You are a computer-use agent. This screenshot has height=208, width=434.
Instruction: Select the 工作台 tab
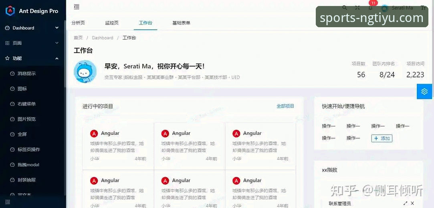pyautogui.click(x=145, y=23)
